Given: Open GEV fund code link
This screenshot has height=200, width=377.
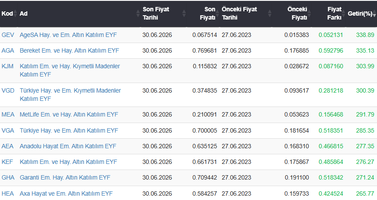Looking at the screenshot, I should click(x=8, y=35).
